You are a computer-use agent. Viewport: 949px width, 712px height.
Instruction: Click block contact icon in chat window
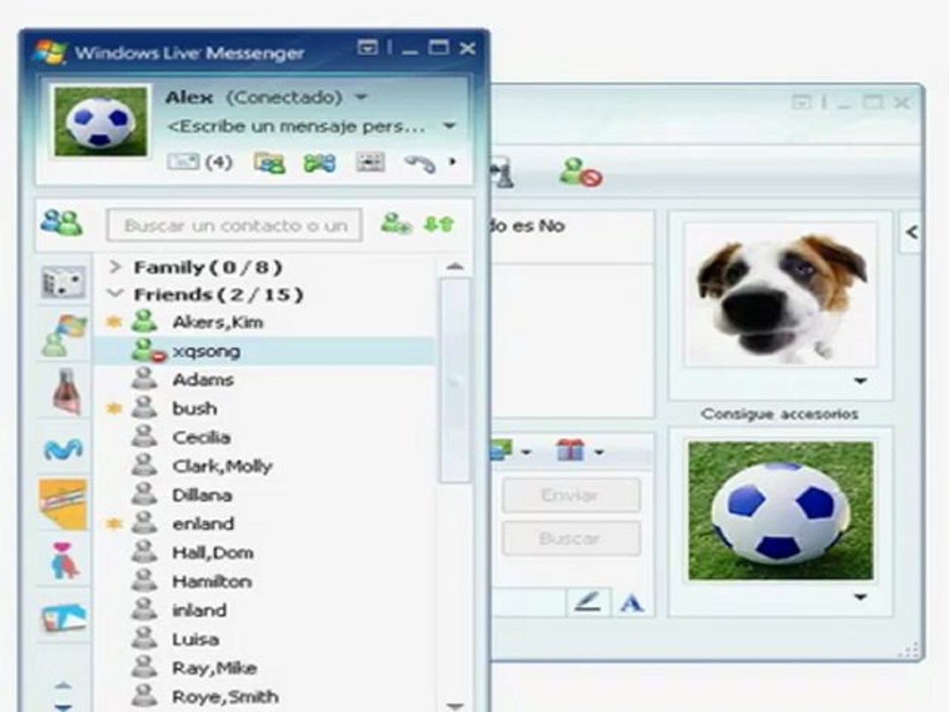(x=580, y=173)
